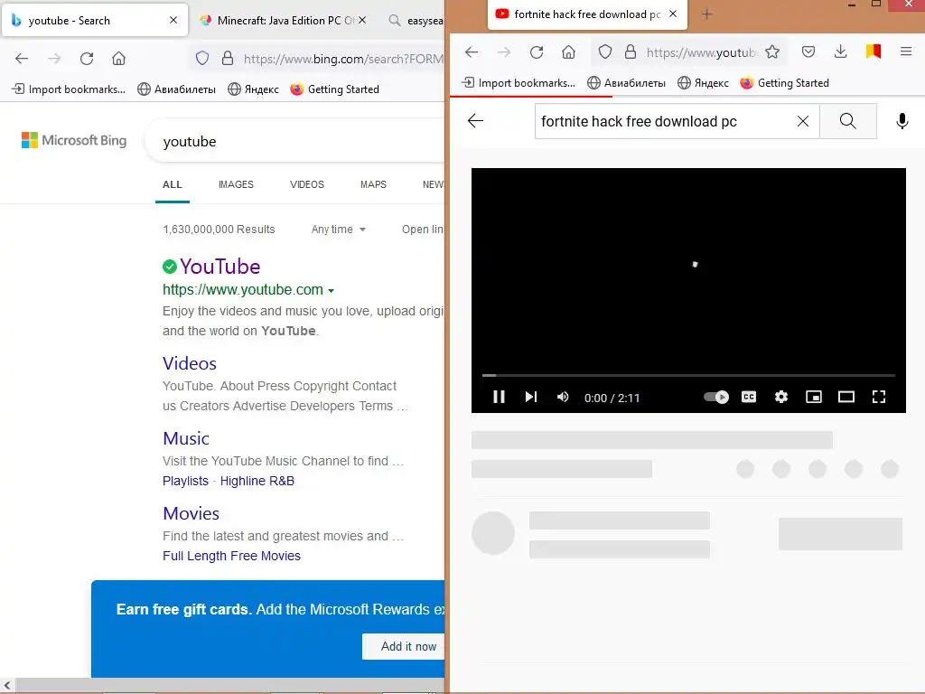Switch video to miniplayer mode
925x694 pixels.
tap(814, 398)
